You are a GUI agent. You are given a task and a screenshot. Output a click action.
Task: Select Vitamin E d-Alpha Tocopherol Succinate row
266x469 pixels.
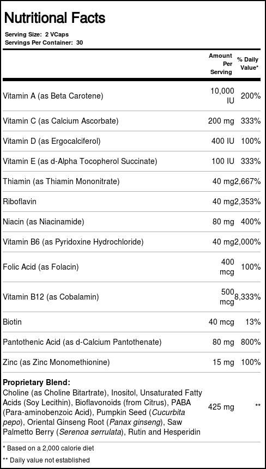click(133, 161)
